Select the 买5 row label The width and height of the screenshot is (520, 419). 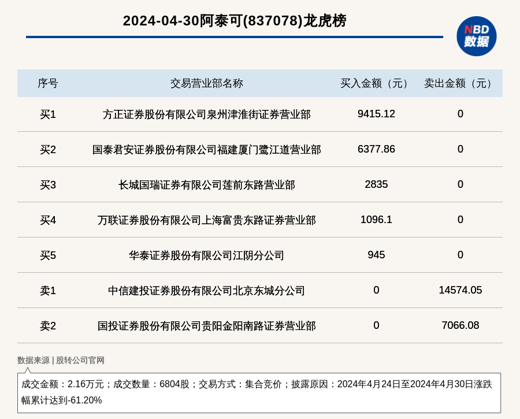pos(48,255)
